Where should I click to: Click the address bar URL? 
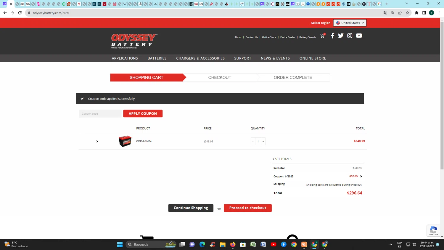51,13
